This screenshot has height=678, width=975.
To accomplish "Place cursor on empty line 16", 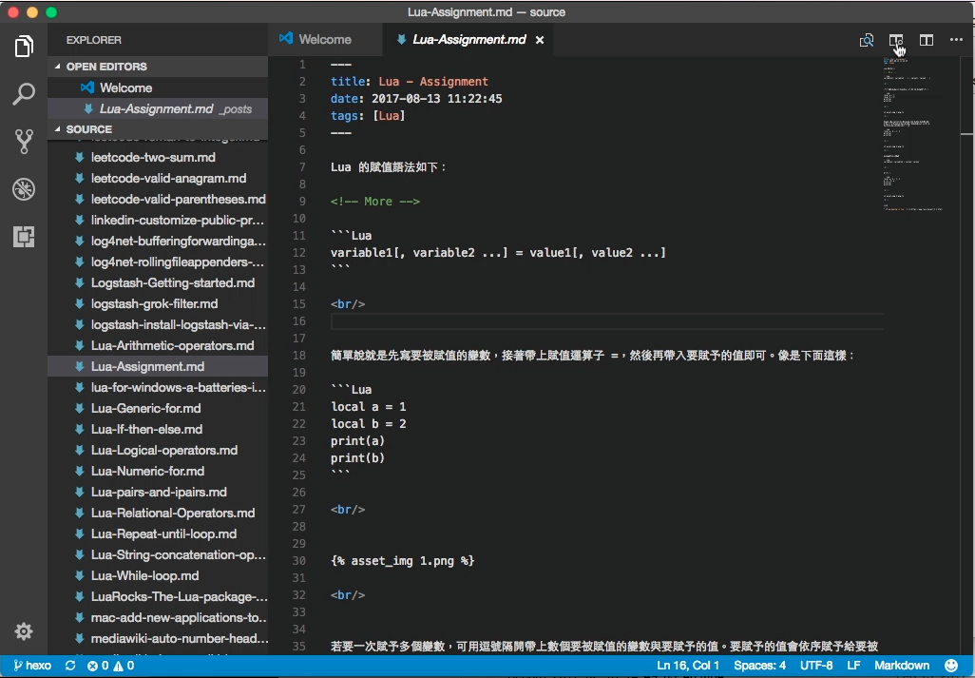I will click(x=606, y=321).
